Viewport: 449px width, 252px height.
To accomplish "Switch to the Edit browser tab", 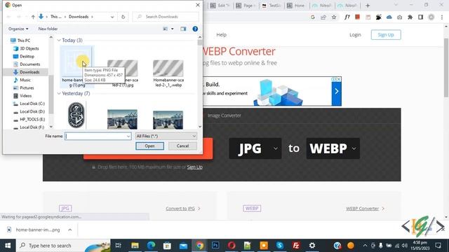I will coord(220,6).
